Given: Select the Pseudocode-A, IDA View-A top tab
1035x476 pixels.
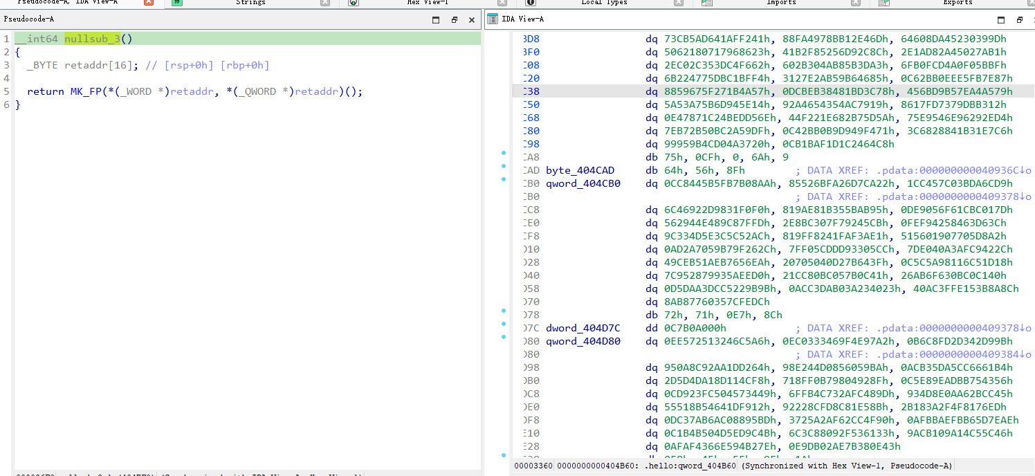Looking at the screenshot, I should 67,3.
